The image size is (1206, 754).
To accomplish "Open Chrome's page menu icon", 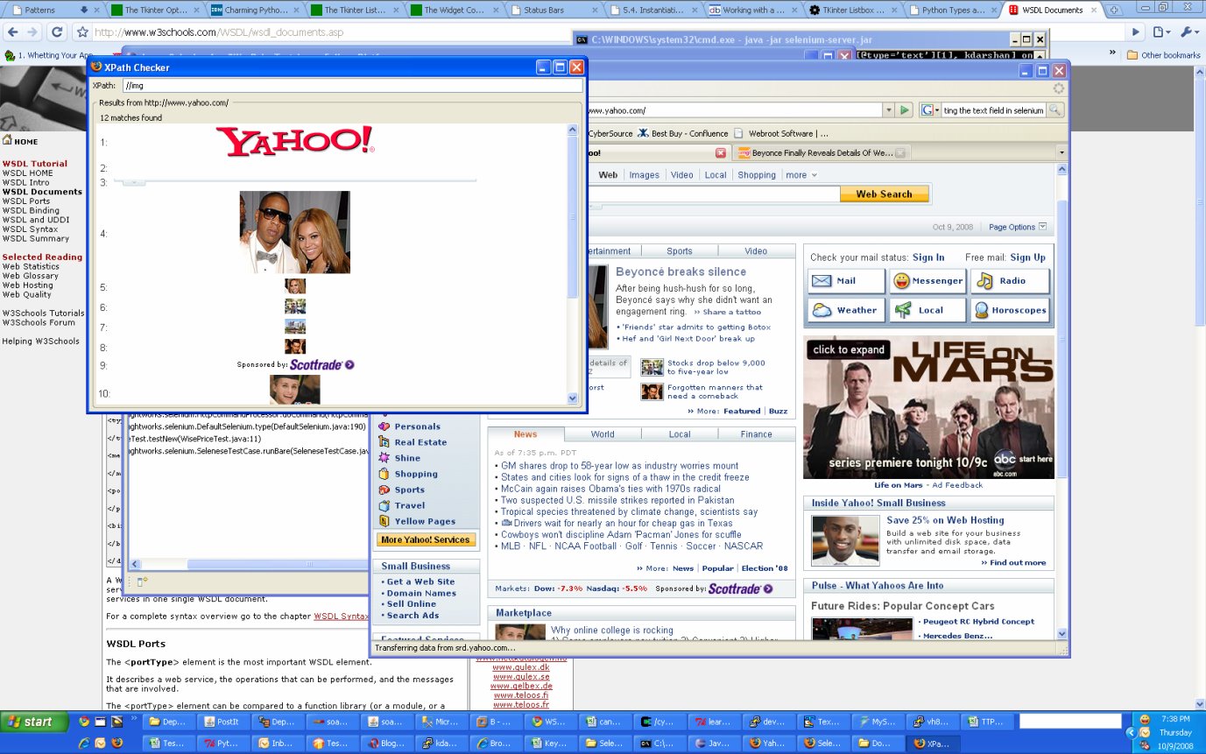I will pos(1161,32).
